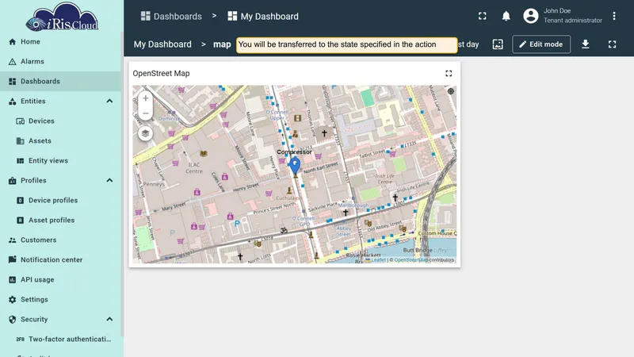Zoom in on the map

146,98
